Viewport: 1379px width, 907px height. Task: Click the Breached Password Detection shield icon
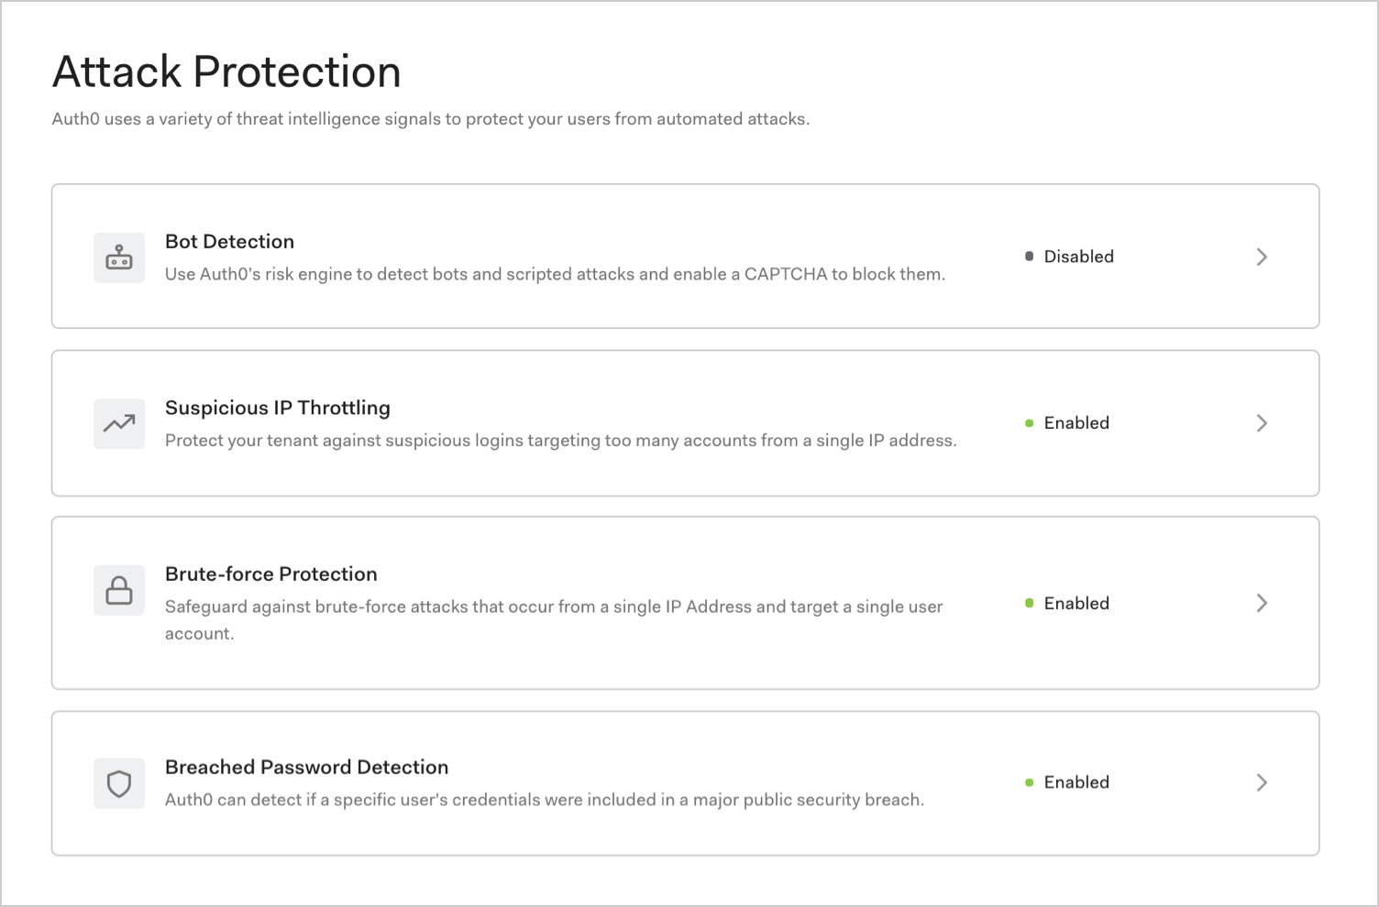[118, 783]
